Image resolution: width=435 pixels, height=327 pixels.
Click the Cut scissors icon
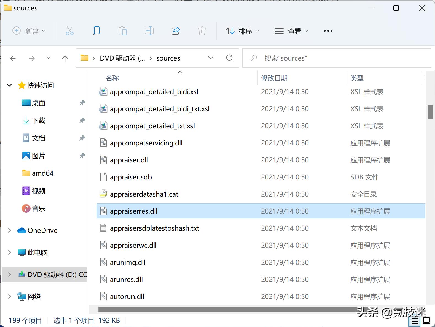point(70,31)
